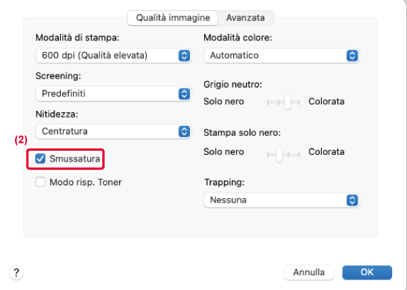Click the Modo risp. Toner label
407x290 pixels.
(x=86, y=181)
